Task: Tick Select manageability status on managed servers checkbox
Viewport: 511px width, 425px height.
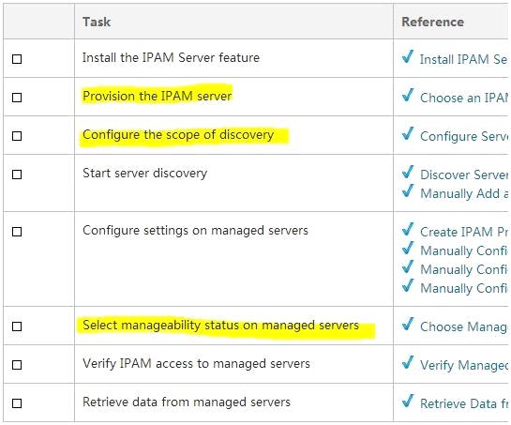Action: point(17,326)
